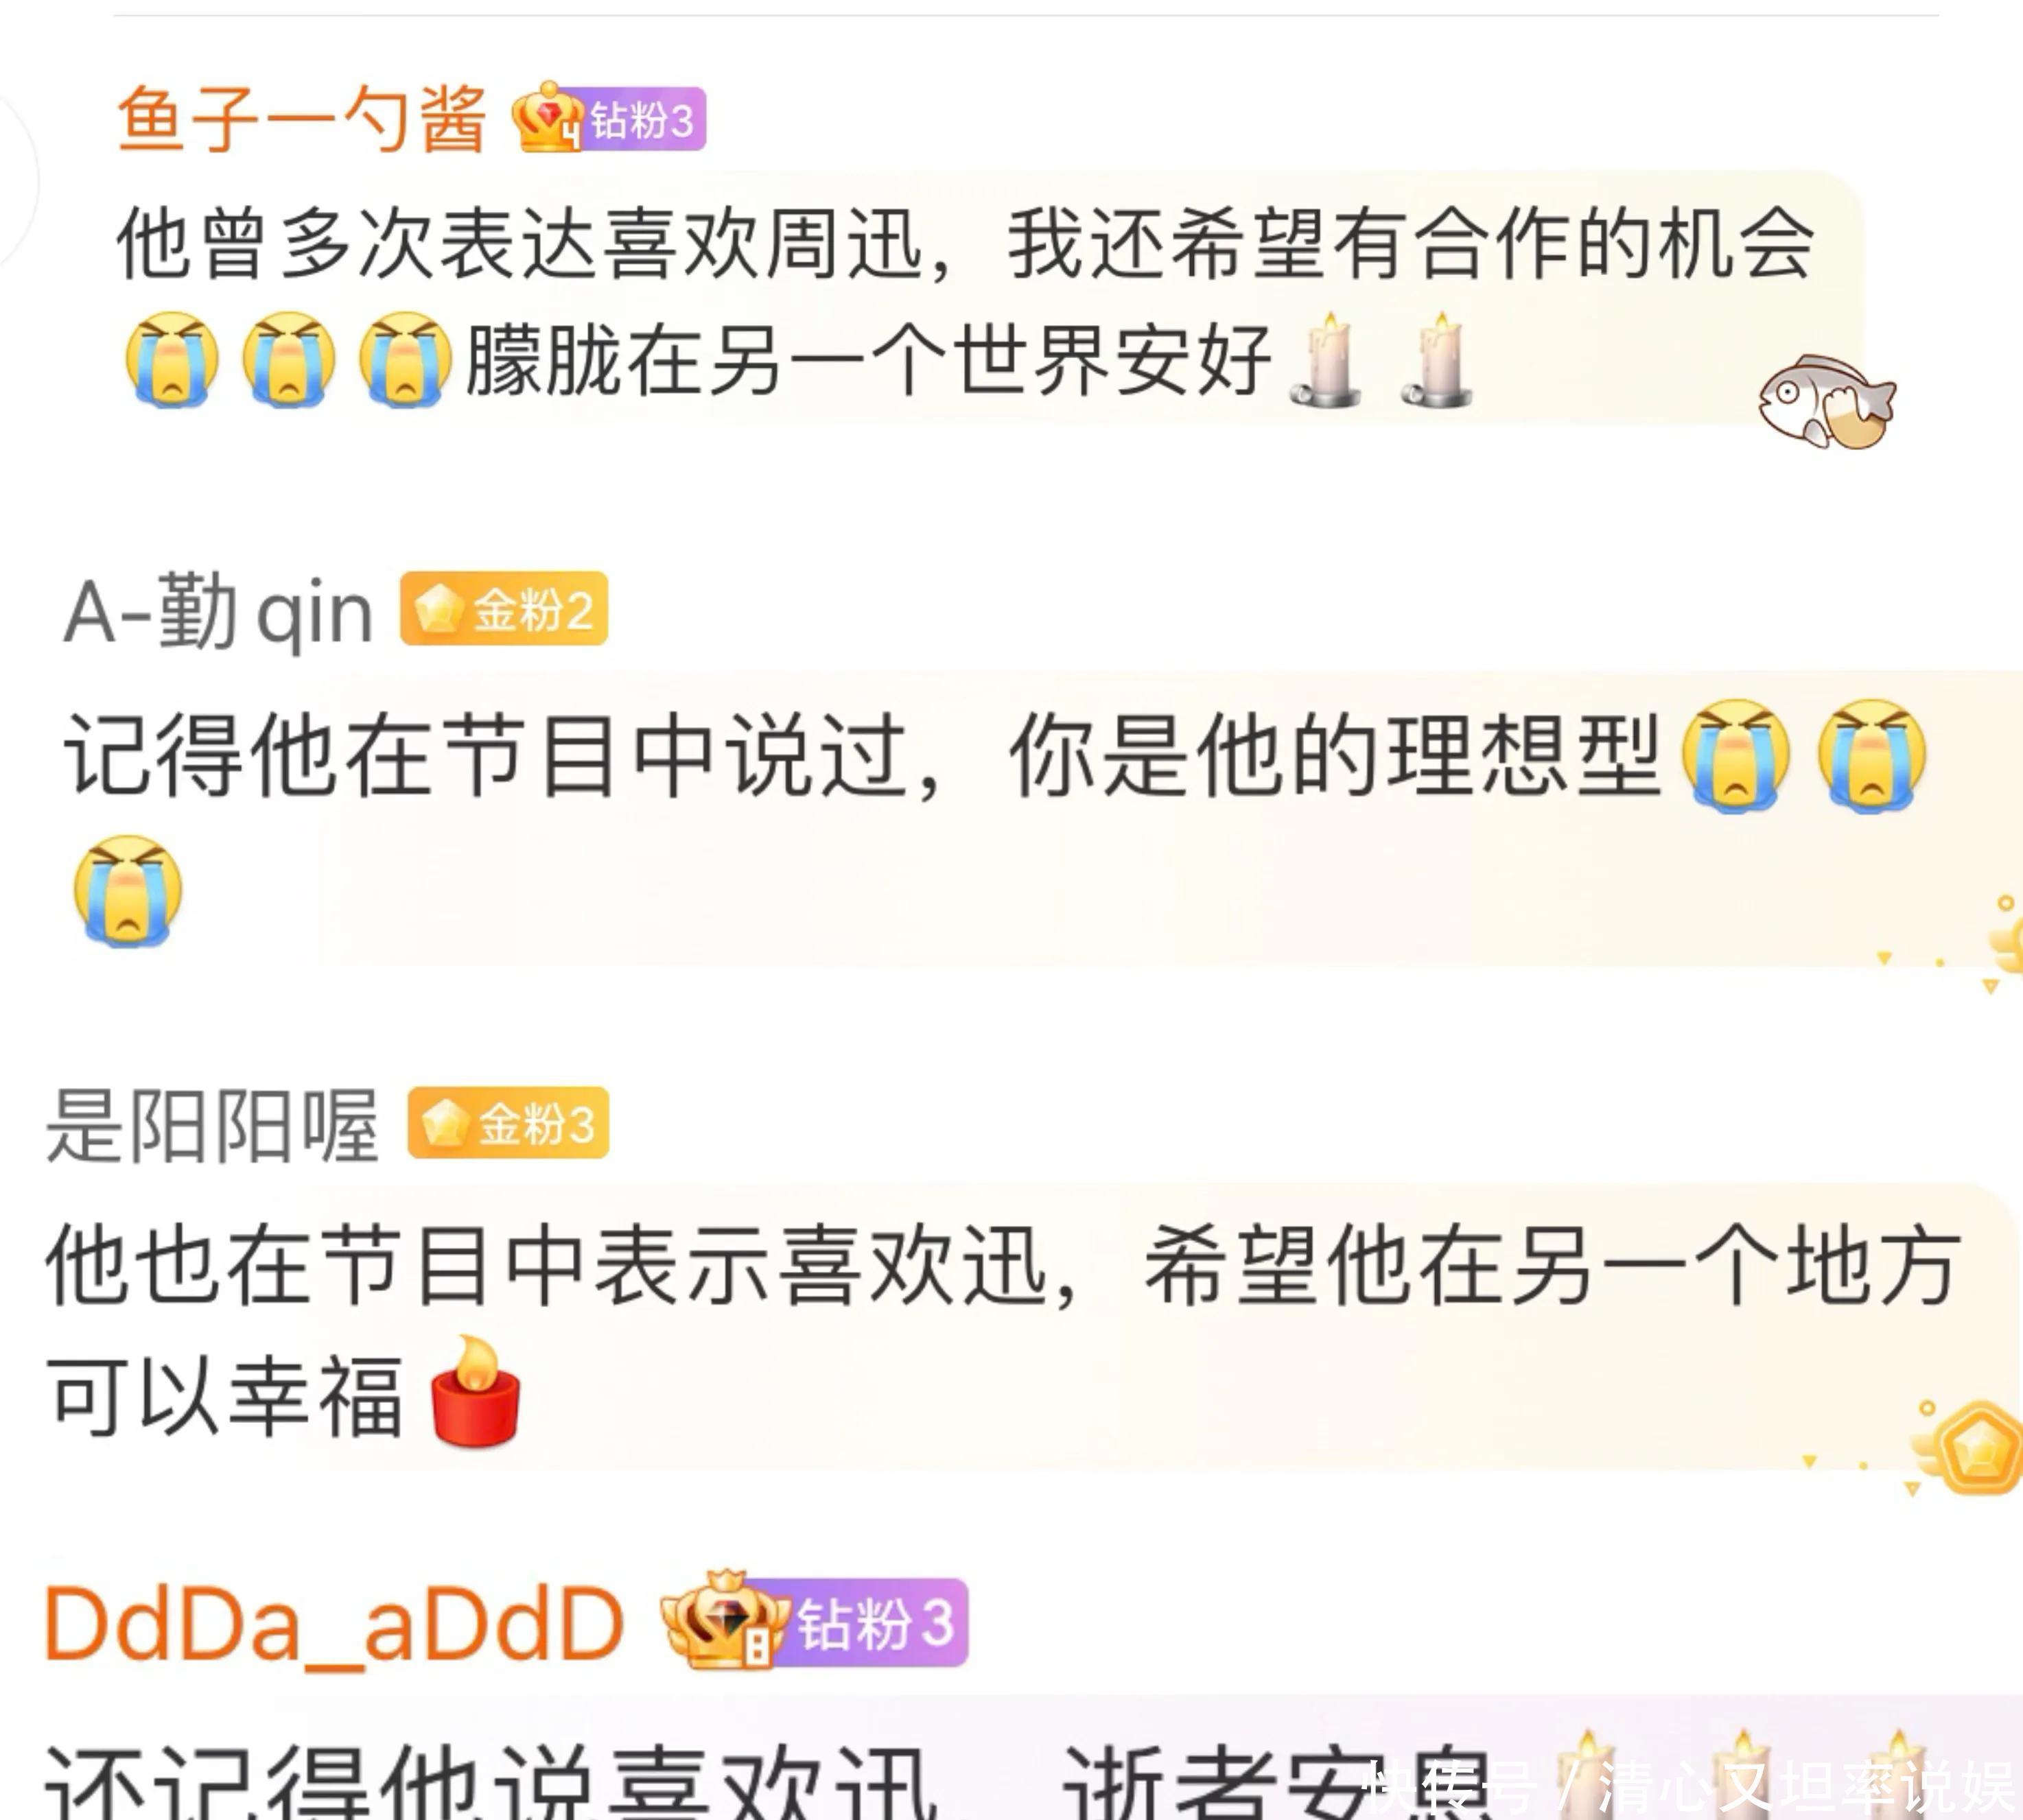Open A-勤qin's profile
This screenshot has height=1820, width=2023.
[x=218, y=611]
